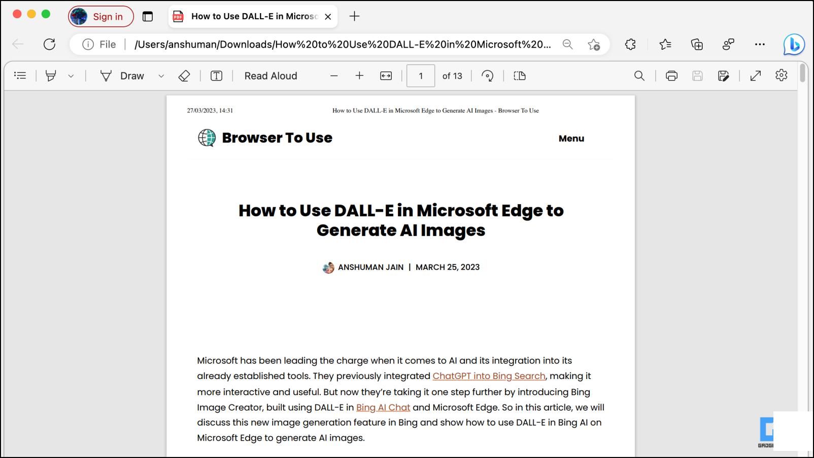Search within the PDF
This screenshot has width=814, height=458.
click(639, 76)
